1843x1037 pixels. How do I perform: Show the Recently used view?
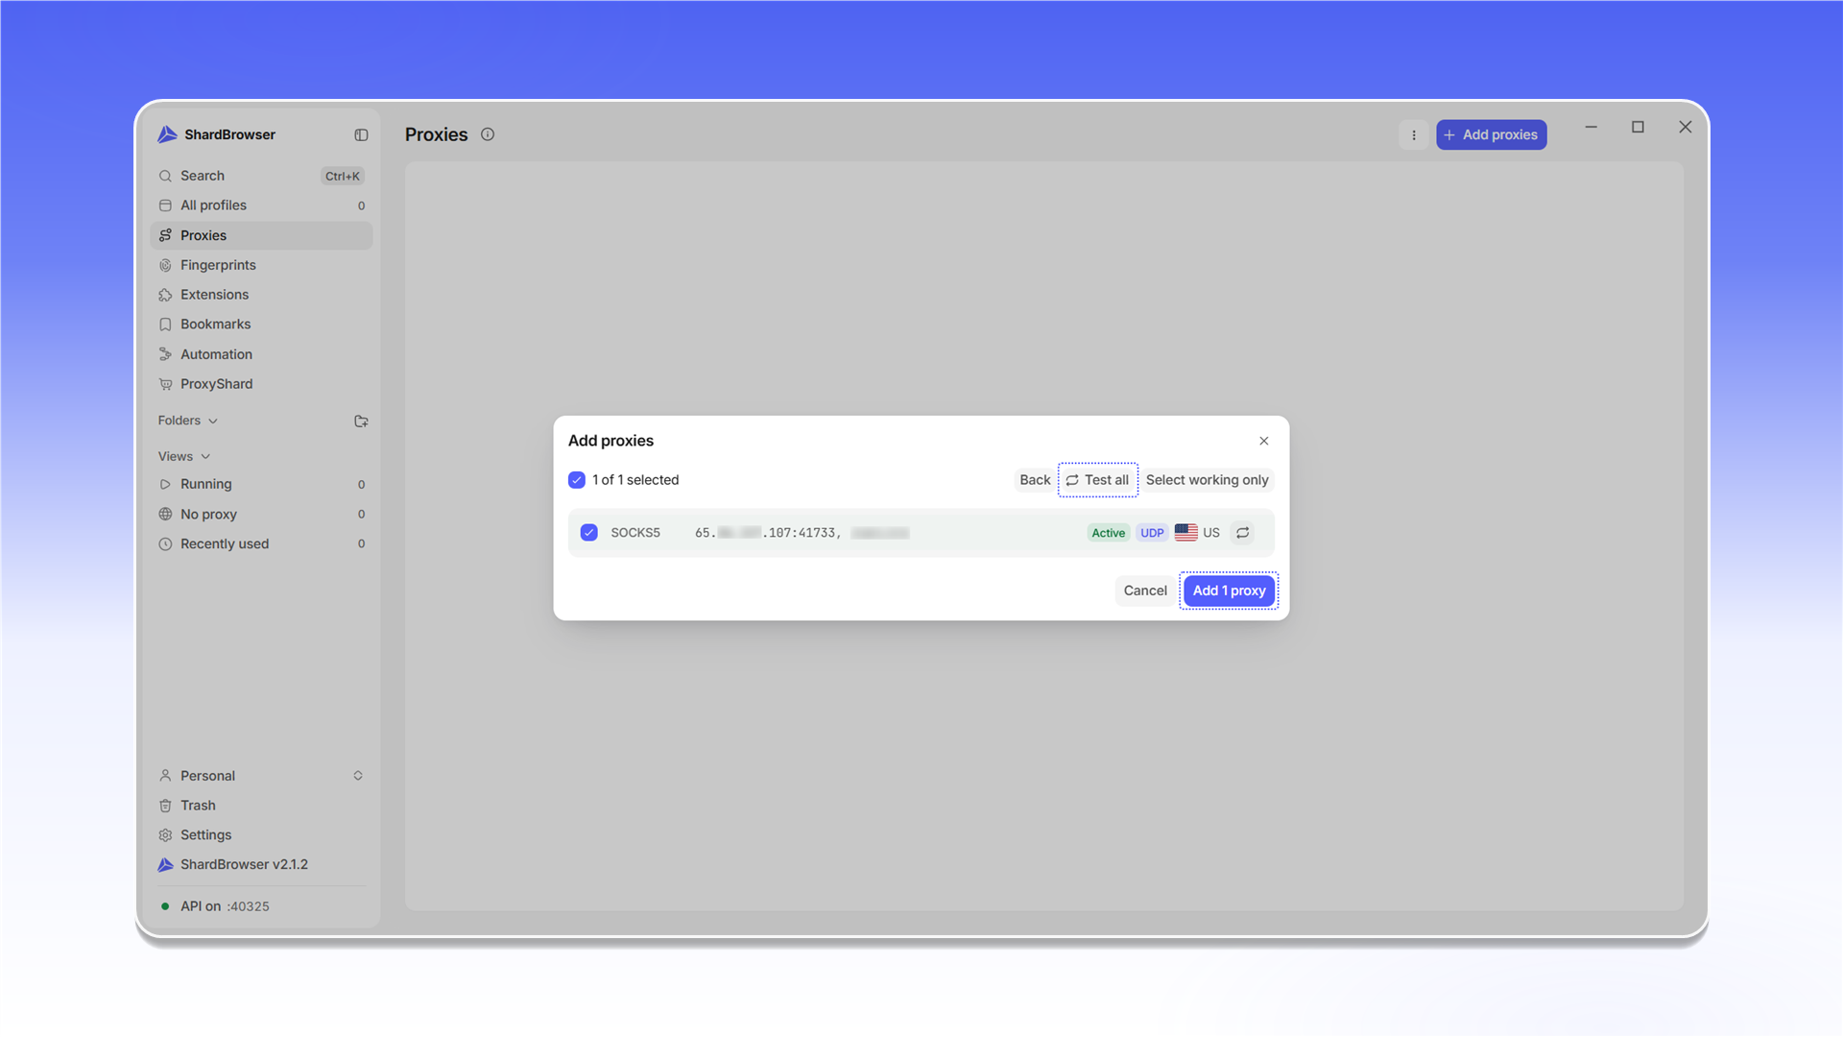point(261,543)
